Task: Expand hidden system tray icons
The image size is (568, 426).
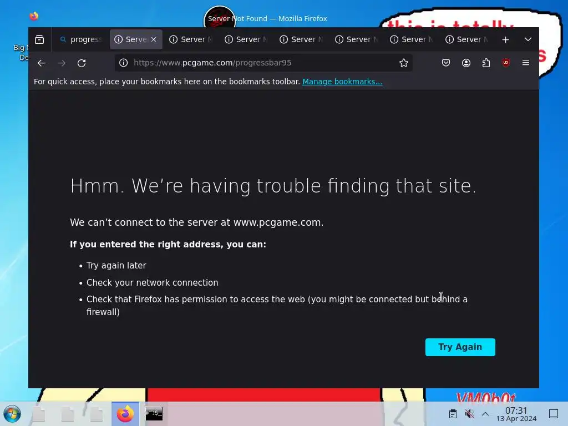Action: click(485, 414)
